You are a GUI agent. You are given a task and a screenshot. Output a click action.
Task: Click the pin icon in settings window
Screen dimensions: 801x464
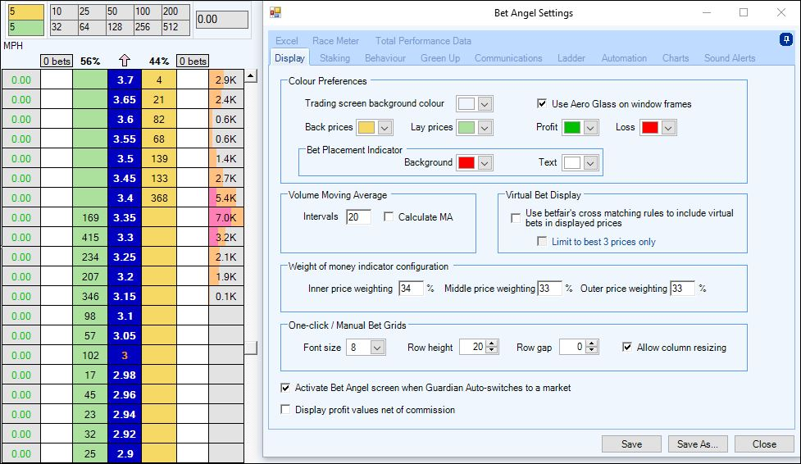(x=785, y=39)
